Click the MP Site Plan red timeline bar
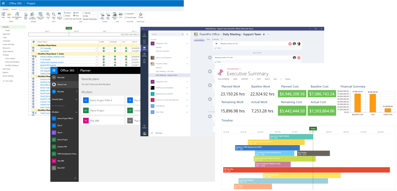Screen dimensions: 397x191 [306, 170]
